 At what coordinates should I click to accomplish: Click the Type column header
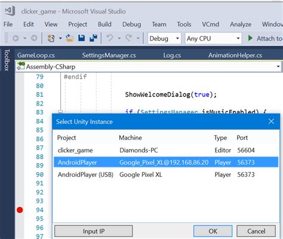click(x=220, y=138)
